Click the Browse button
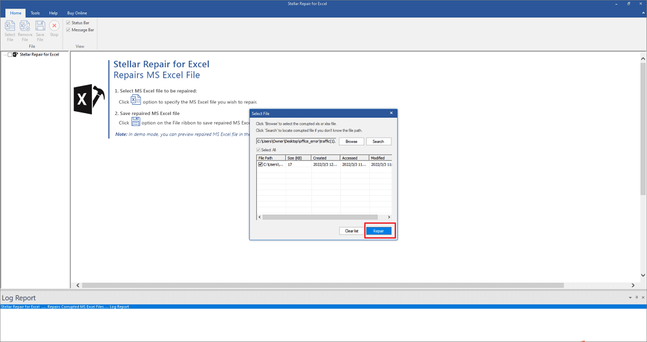The width and height of the screenshot is (647, 342). [x=351, y=141]
